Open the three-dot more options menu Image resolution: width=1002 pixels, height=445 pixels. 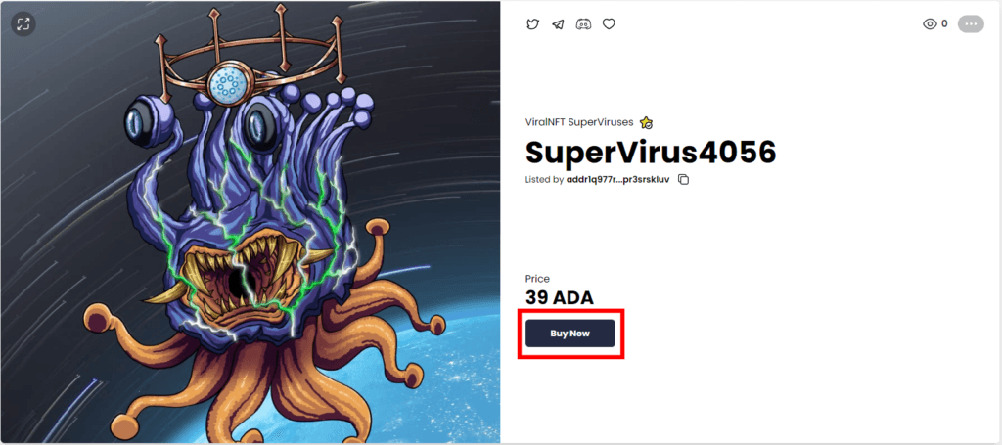point(971,24)
